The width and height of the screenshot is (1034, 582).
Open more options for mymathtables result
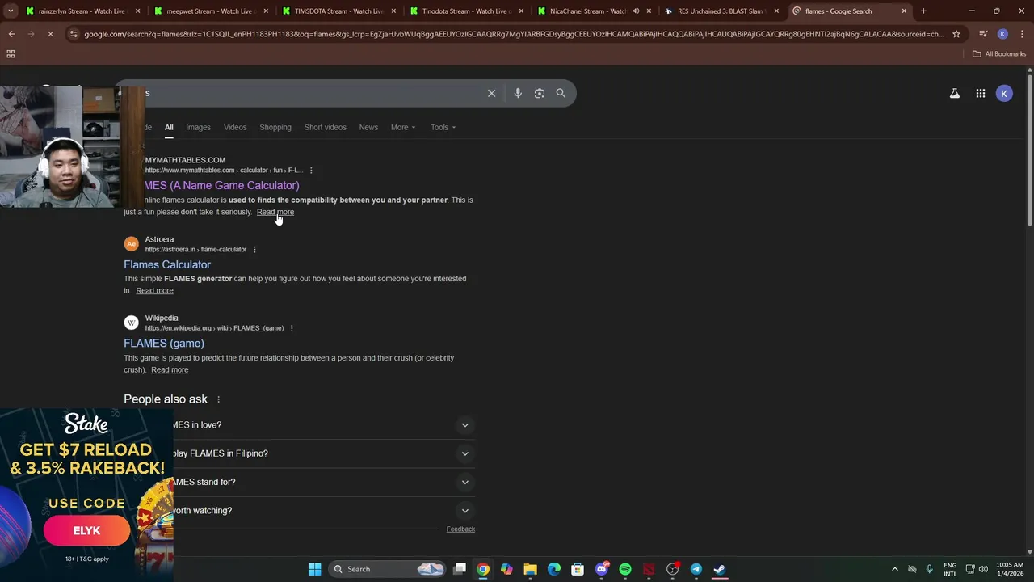click(311, 171)
